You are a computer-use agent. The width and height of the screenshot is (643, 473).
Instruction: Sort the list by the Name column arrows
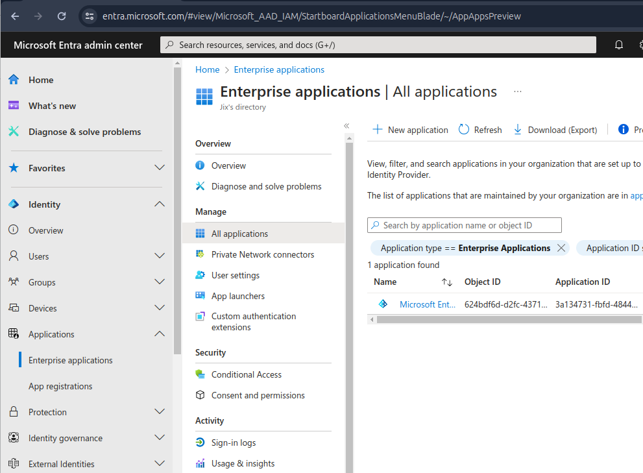[x=447, y=282]
